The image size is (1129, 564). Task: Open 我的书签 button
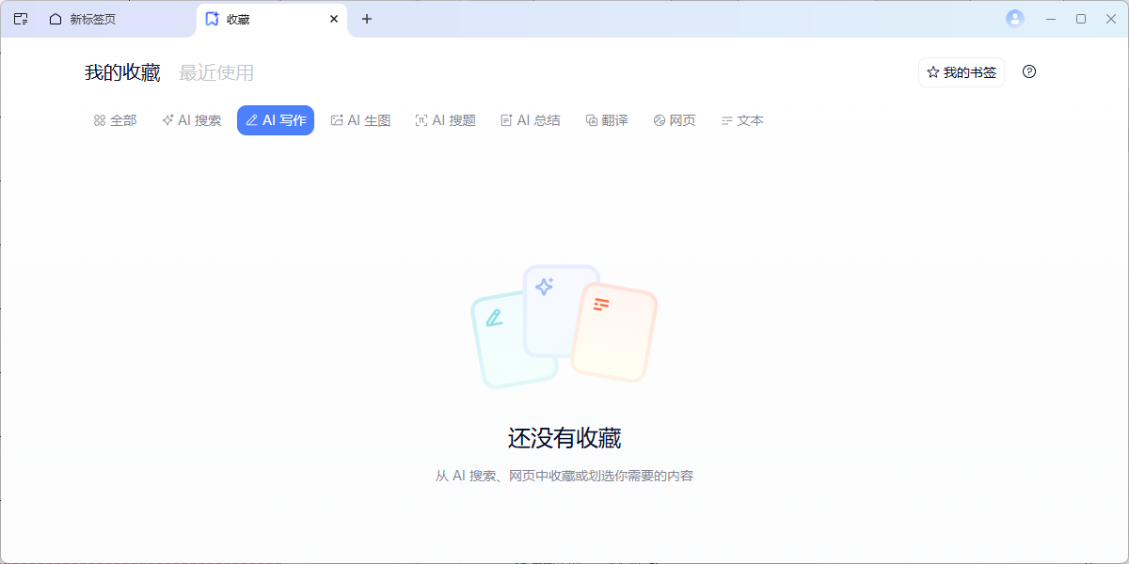click(961, 72)
